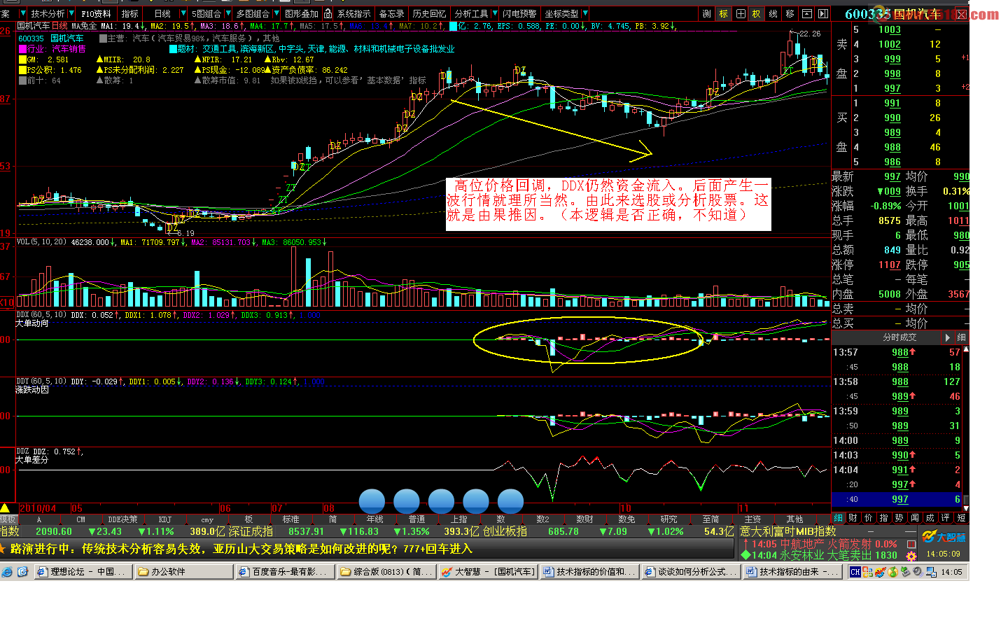Toggle the 标 marker icon

pos(723,13)
